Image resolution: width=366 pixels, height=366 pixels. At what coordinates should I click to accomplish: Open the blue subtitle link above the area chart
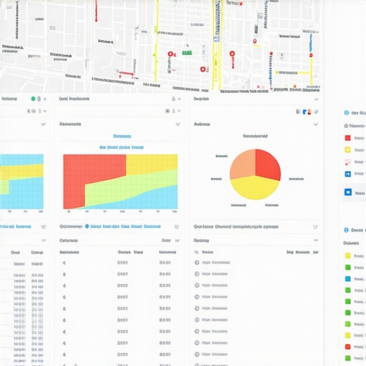(122, 147)
